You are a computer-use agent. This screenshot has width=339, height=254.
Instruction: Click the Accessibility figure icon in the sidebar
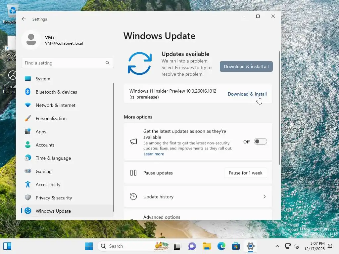(x=28, y=185)
